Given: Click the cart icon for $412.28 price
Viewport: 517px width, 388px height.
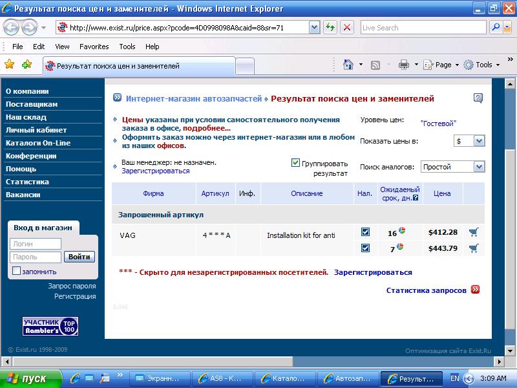Looking at the screenshot, I should 473,232.
